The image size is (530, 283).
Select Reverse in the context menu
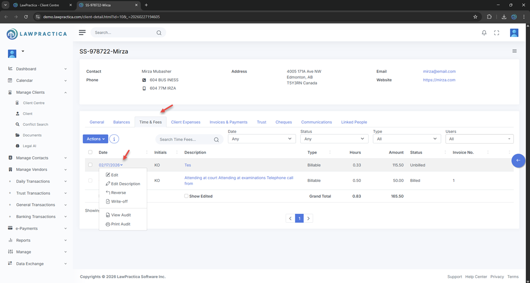click(x=118, y=193)
